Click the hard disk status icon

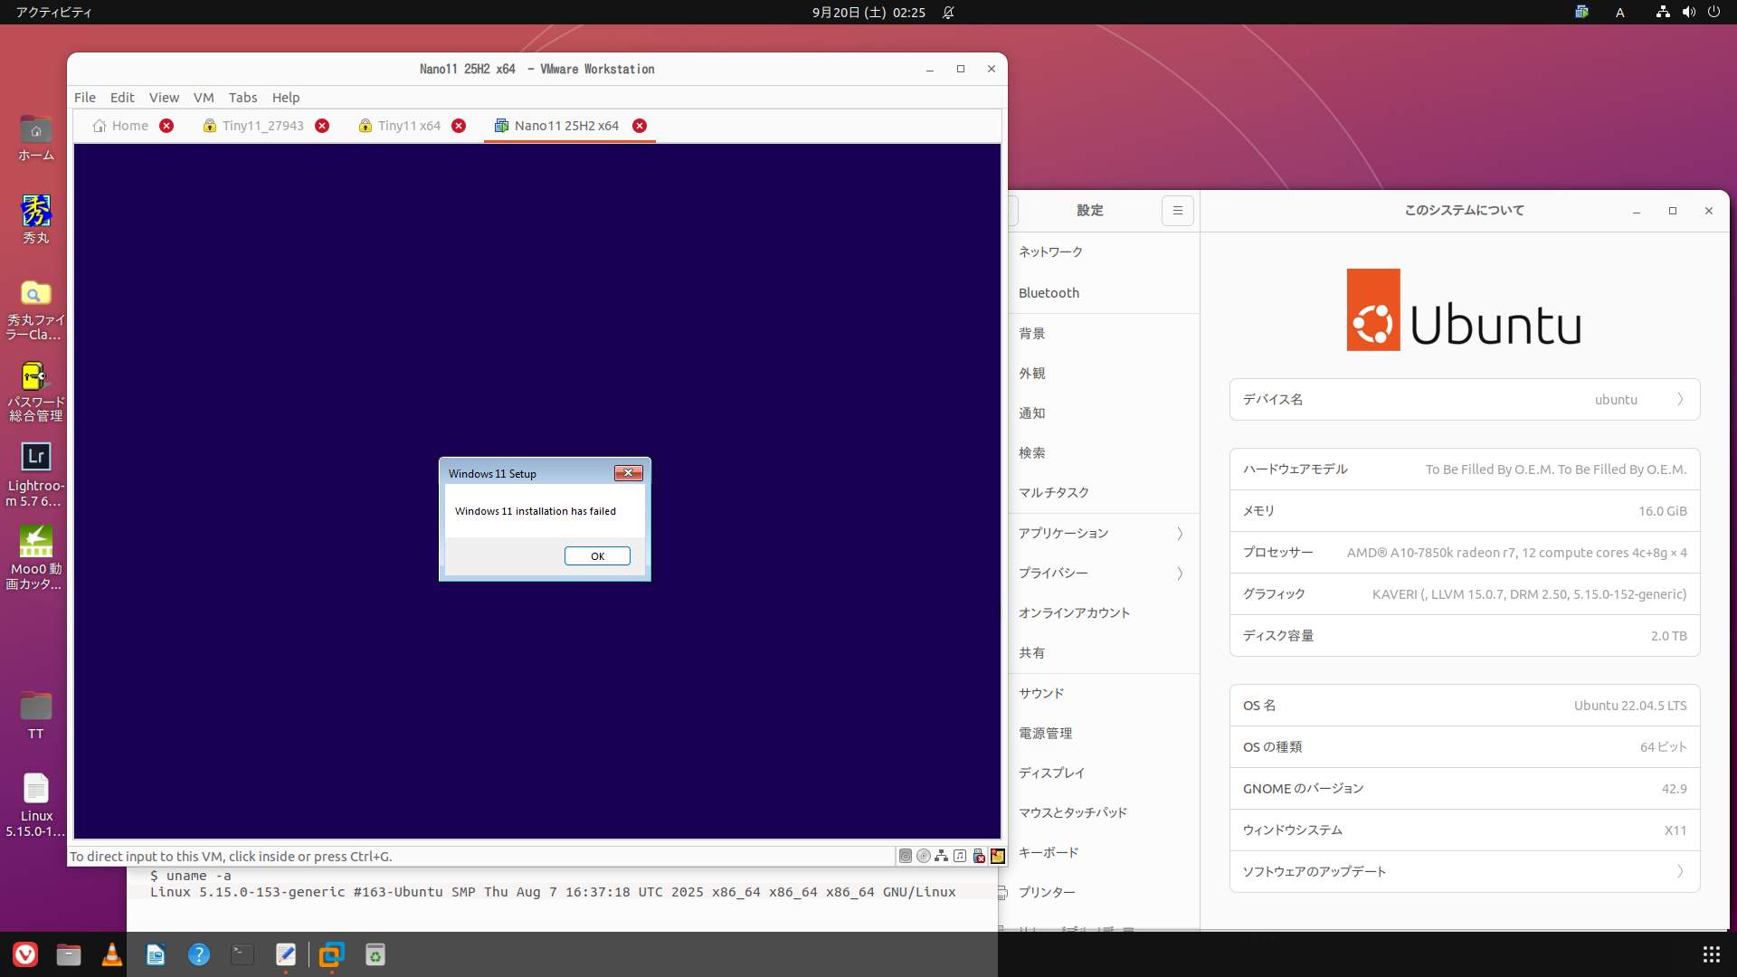click(905, 856)
